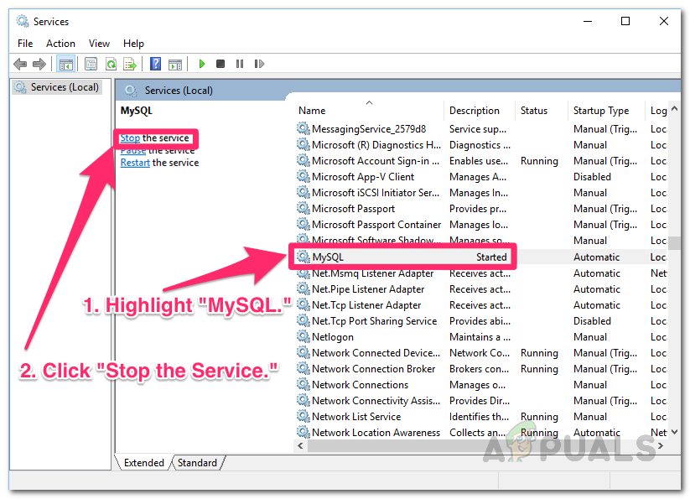Click the gear icon beside Microsoft Passport
This screenshot has width=690, height=499.
303,208
